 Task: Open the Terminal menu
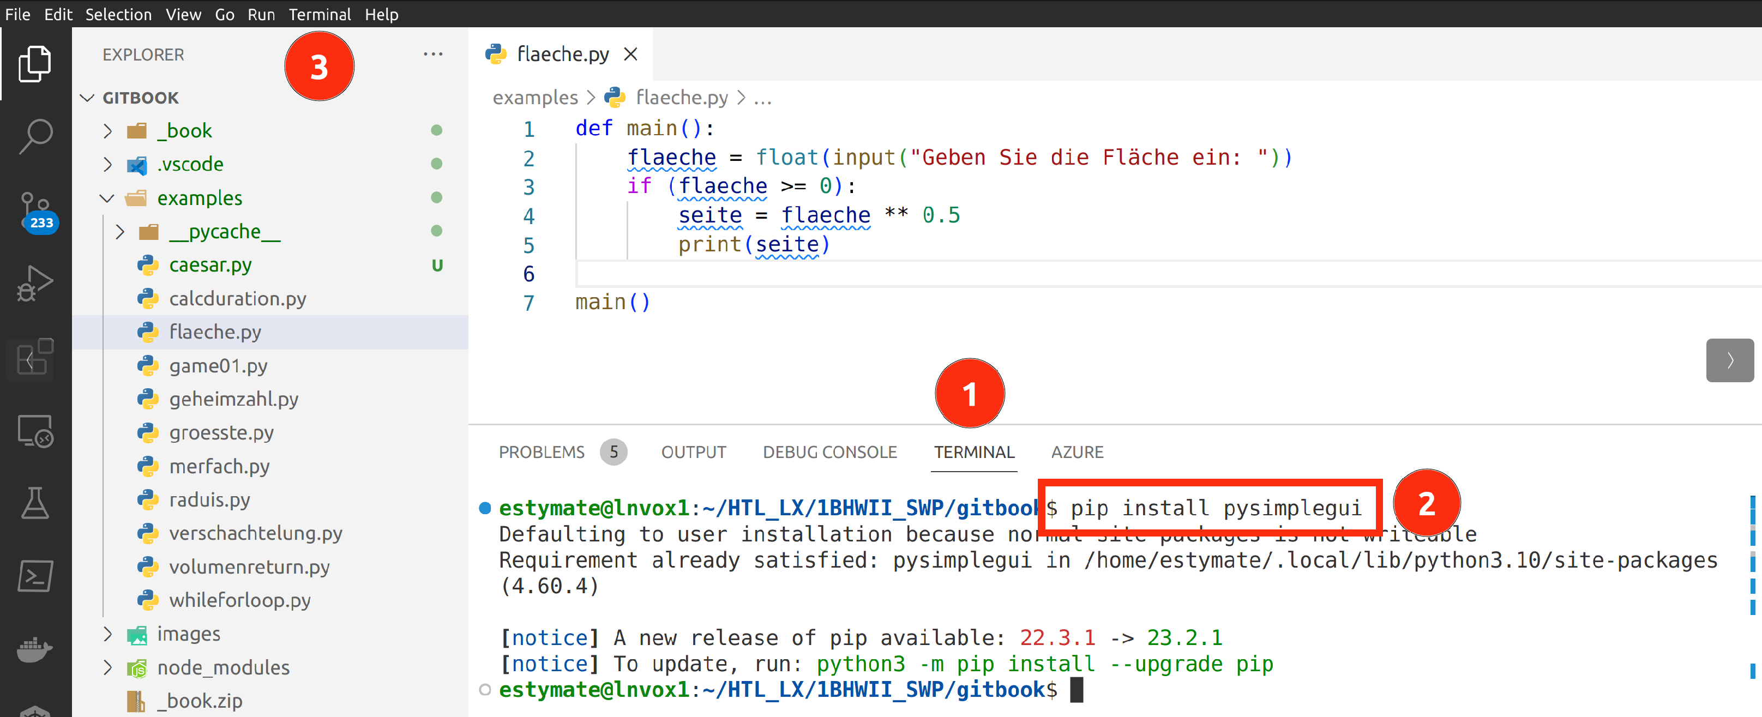(320, 14)
